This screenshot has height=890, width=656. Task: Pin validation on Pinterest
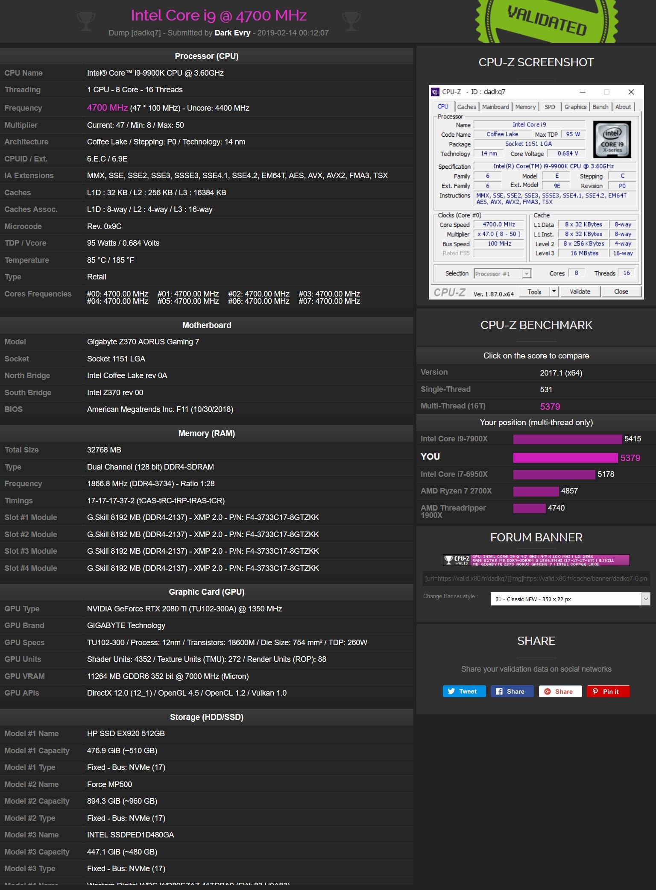coord(608,691)
